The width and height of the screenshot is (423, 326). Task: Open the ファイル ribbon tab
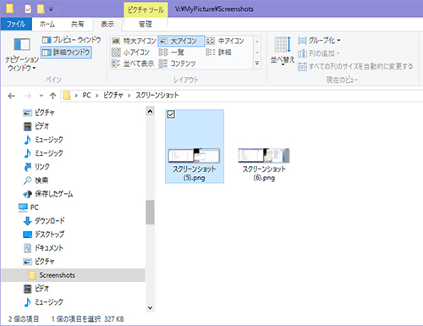16,25
